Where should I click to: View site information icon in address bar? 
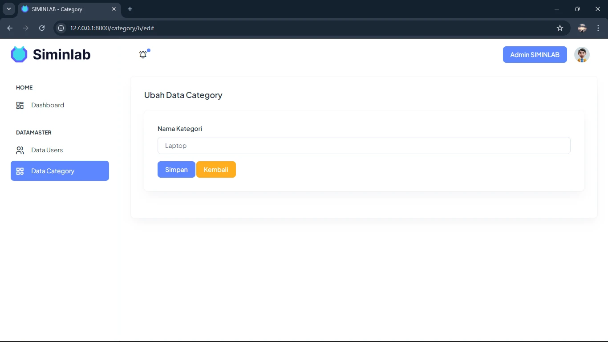coord(61,28)
